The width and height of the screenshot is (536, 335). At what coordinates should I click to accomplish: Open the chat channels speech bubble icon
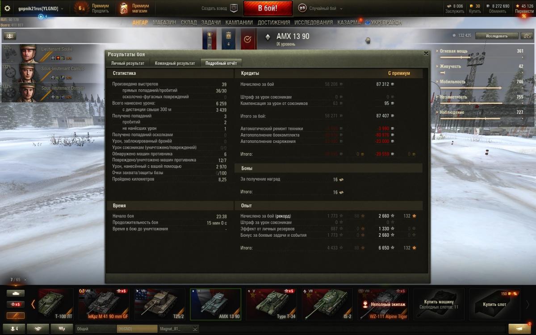(62, 328)
